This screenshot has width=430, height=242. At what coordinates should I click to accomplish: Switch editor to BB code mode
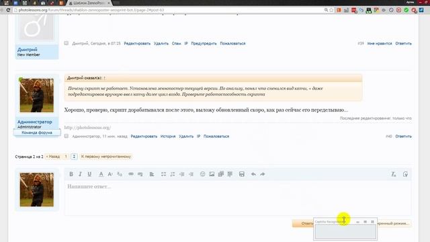(x=405, y=174)
